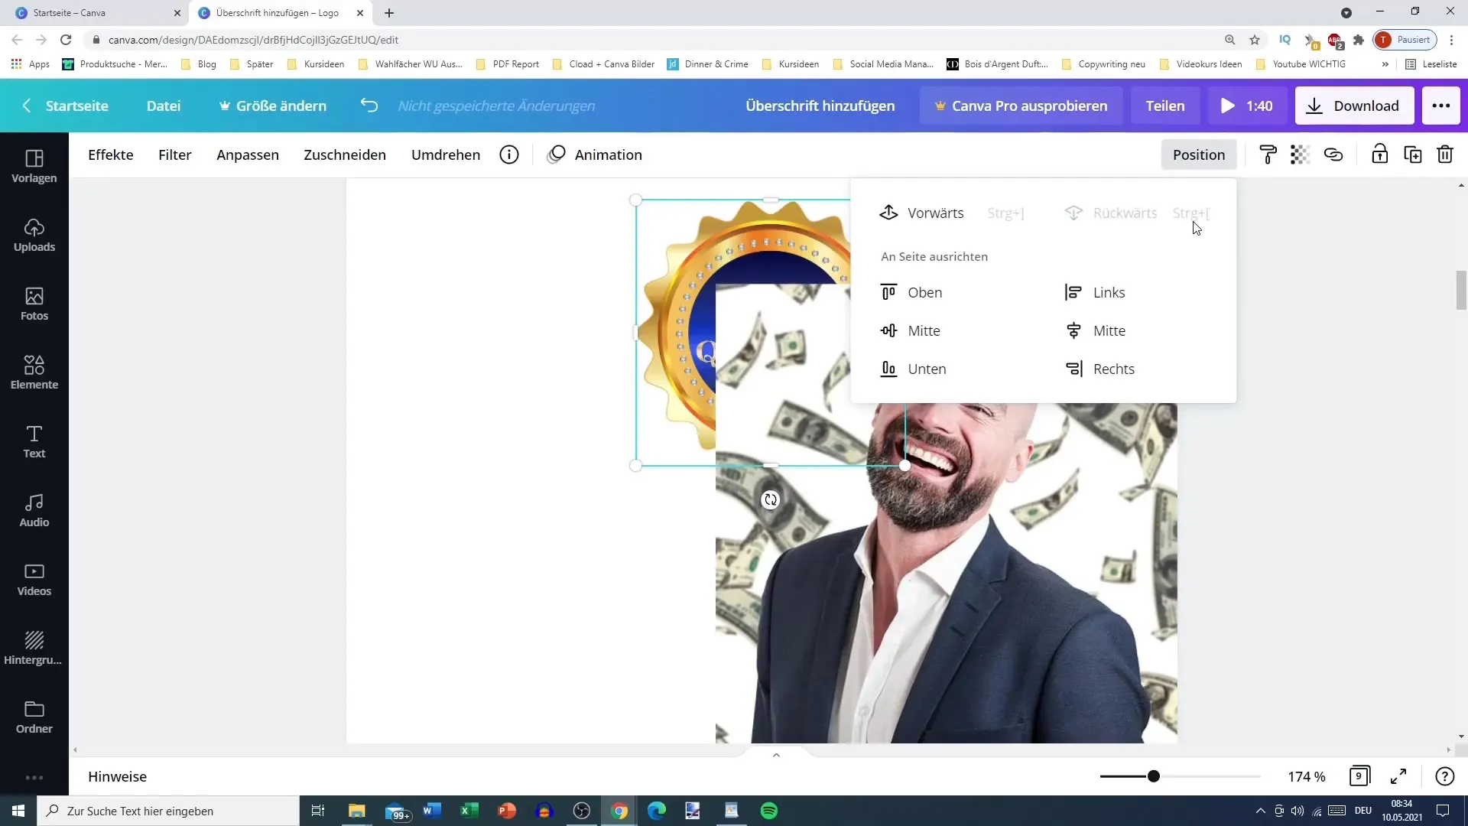Expand the An Seite ausrichten options

[x=933, y=256]
